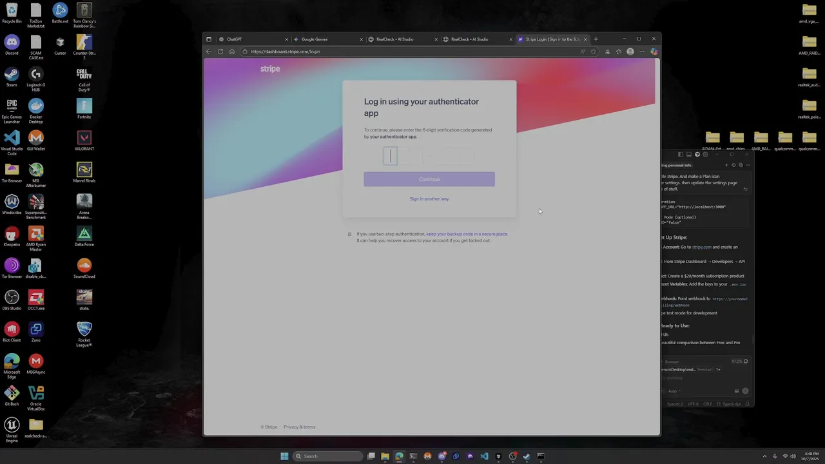Select the Rocket League desktop icon
The width and height of the screenshot is (825, 464).
click(x=84, y=334)
